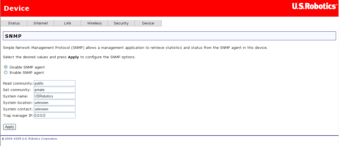Screen dimensions: 339x146
Task: Click the System location field
Action: click(54, 103)
